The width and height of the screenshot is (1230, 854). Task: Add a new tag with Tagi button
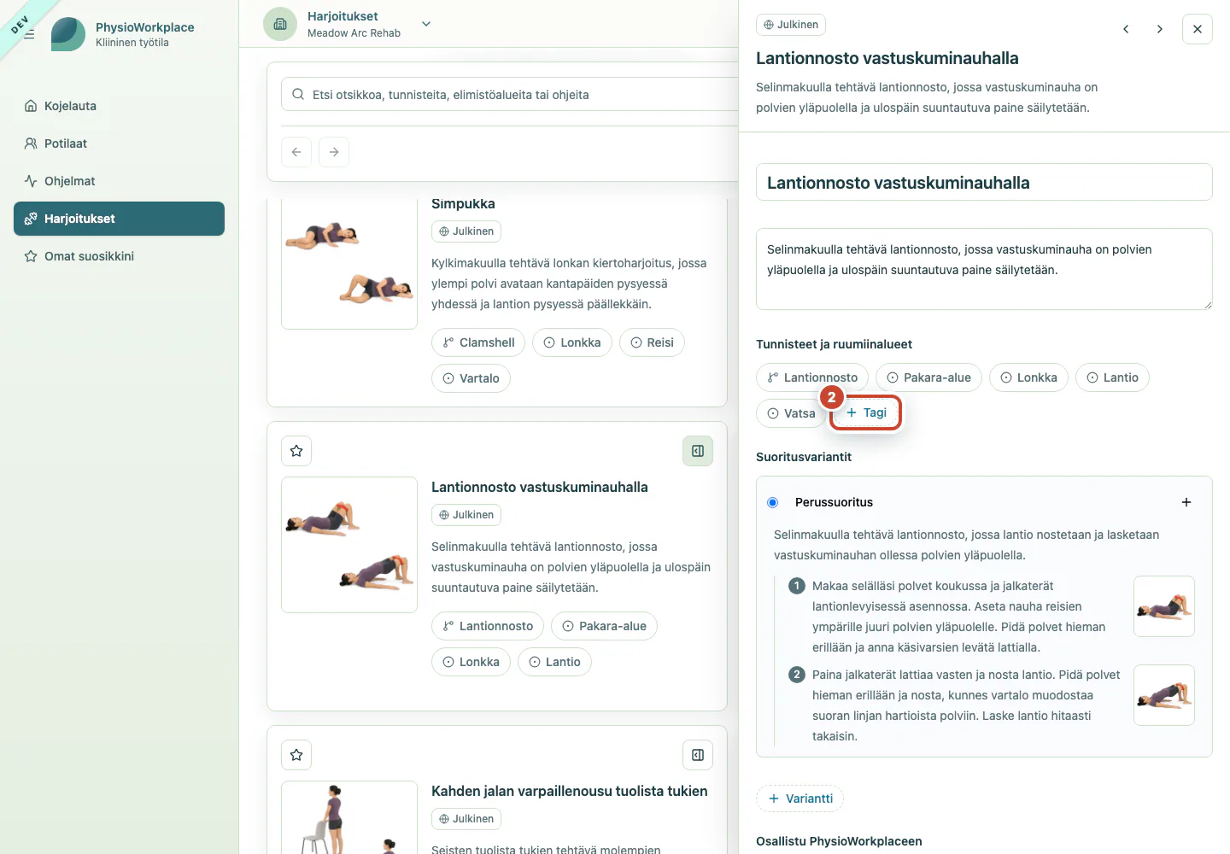pyautogui.click(x=866, y=412)
